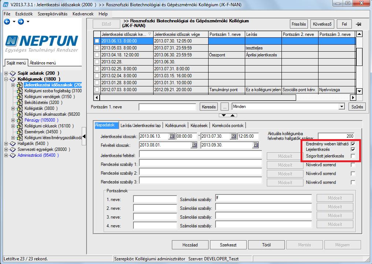Expand the Hallgatók tree node
Image resolution: width=372 pixels, height=264 pixels.
point(6,144)
